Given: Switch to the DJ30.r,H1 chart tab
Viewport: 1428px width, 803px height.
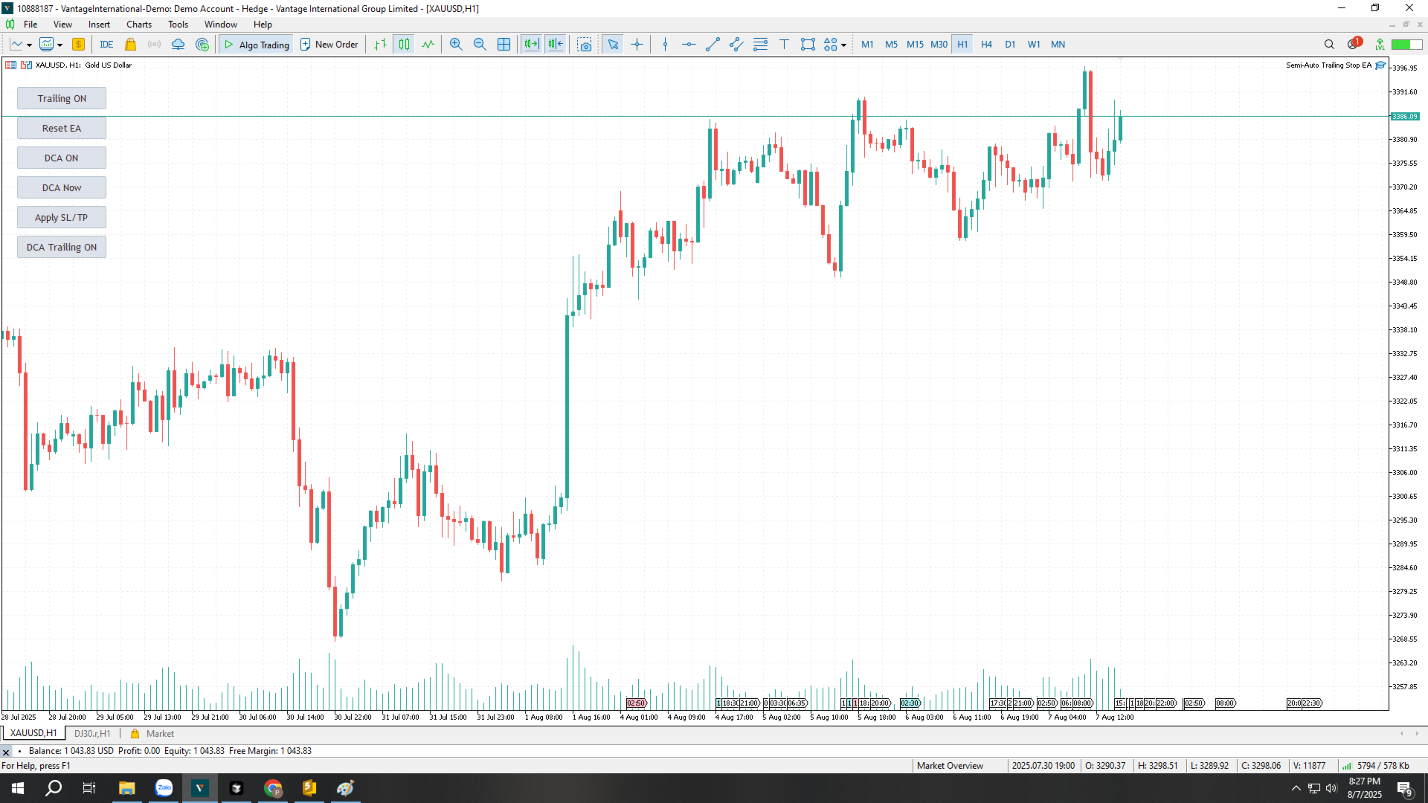Looking at the screenshot, I should pos(92,734).
